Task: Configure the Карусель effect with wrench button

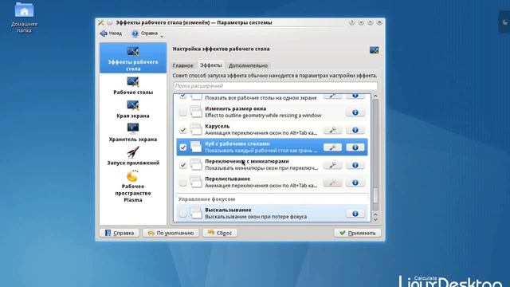Action: click(x=332, y=130)
